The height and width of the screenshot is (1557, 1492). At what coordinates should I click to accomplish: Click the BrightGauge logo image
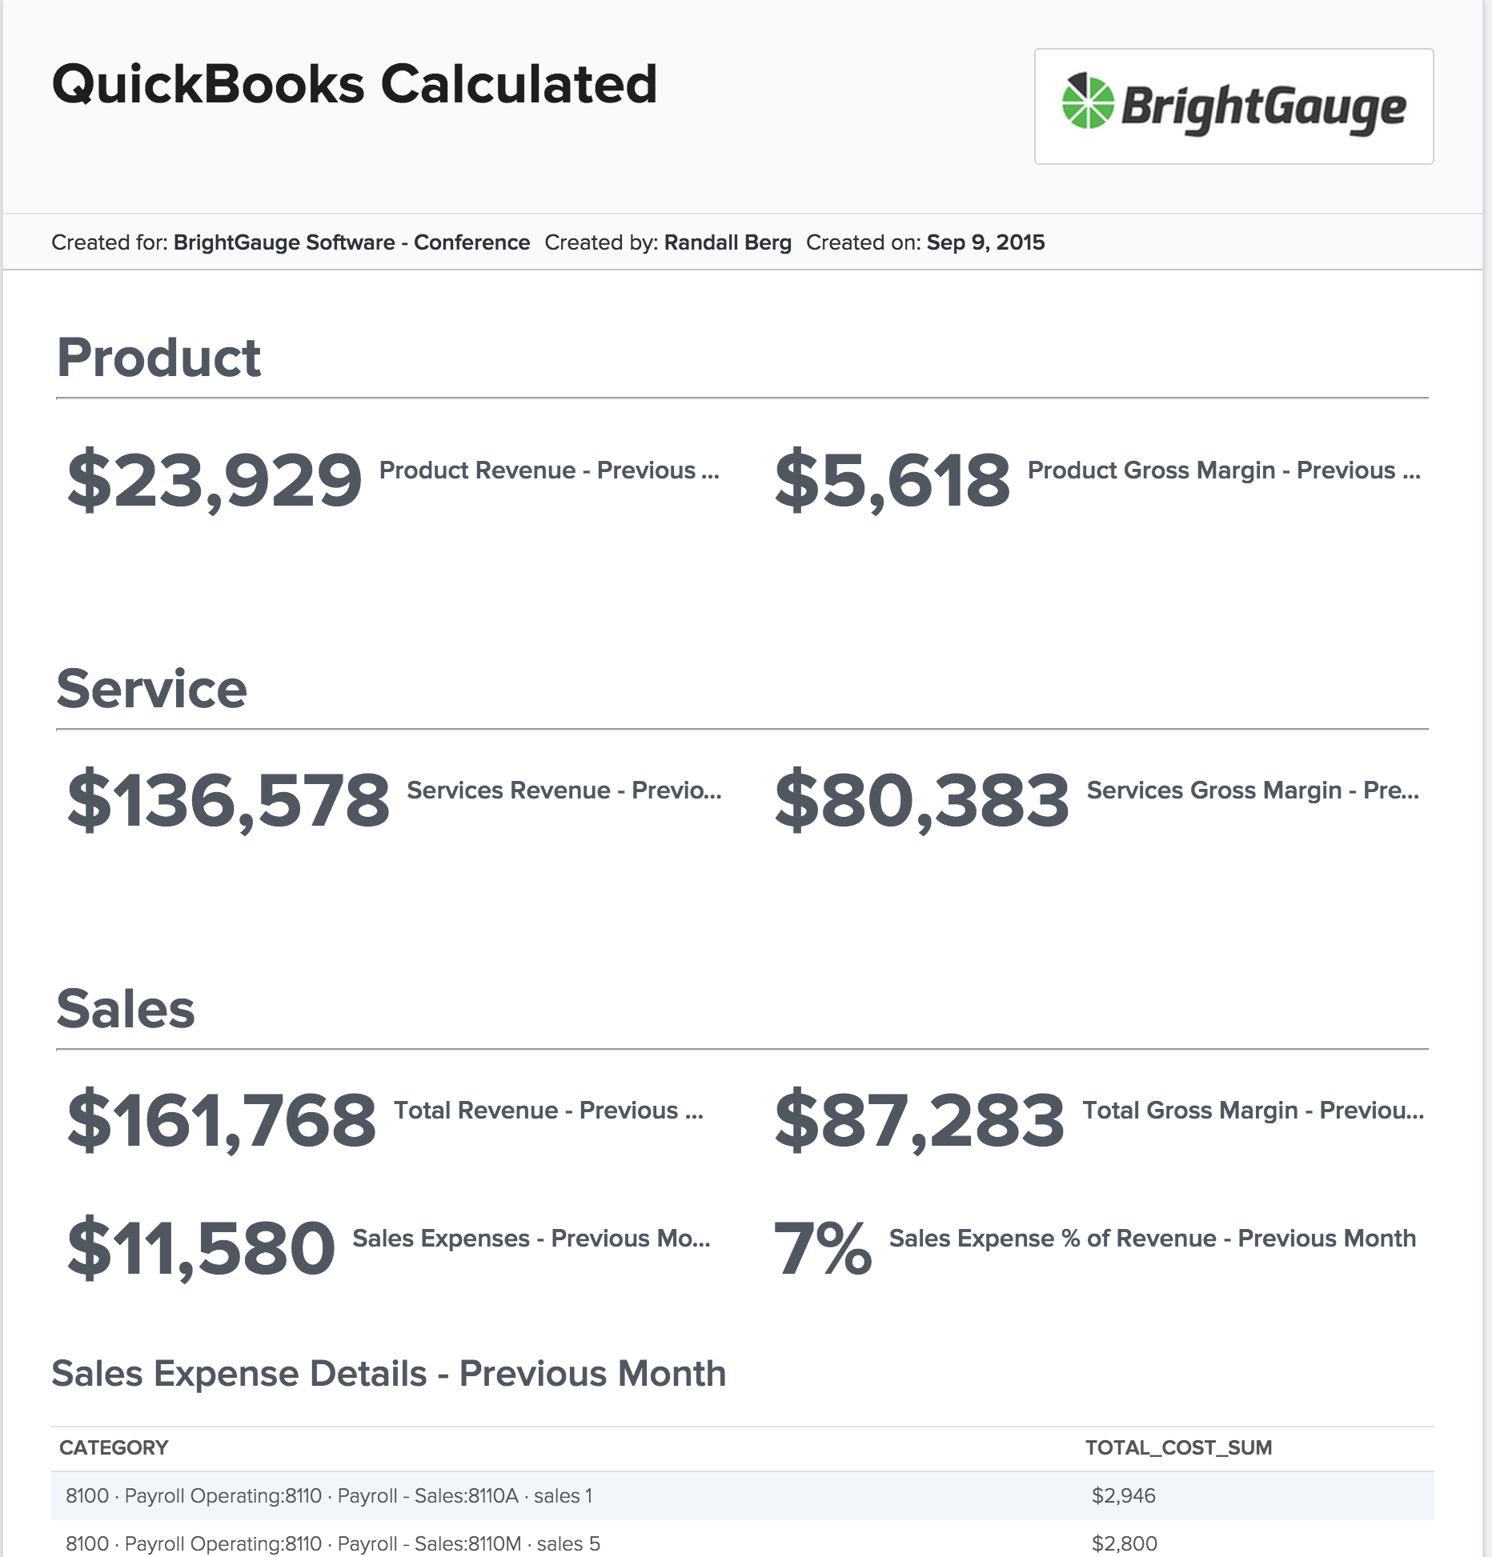pos(1233,106)
